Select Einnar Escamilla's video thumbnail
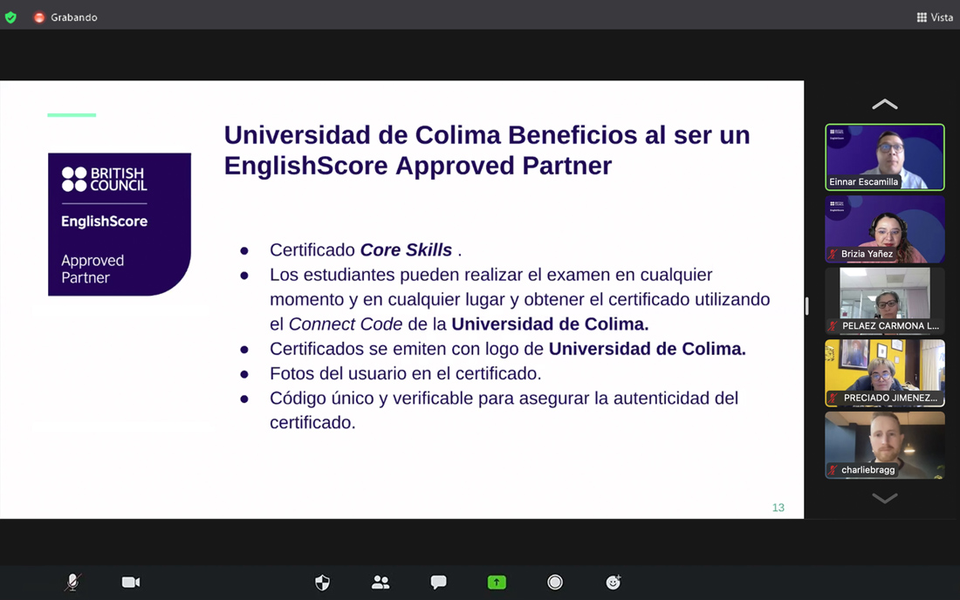This screenshot has width=960, height=600. 885,157
